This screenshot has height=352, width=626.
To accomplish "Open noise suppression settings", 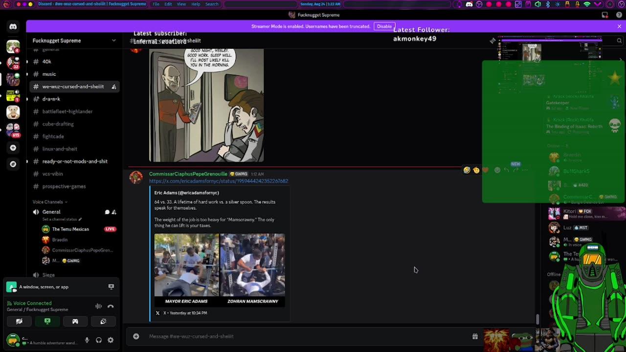I will [x=99, y=306].
